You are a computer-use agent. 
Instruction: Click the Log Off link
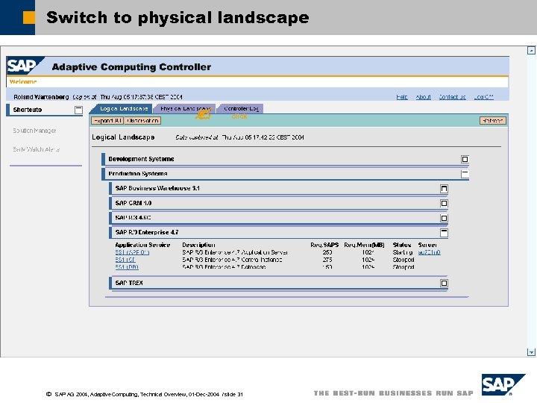tap(483, 97)
